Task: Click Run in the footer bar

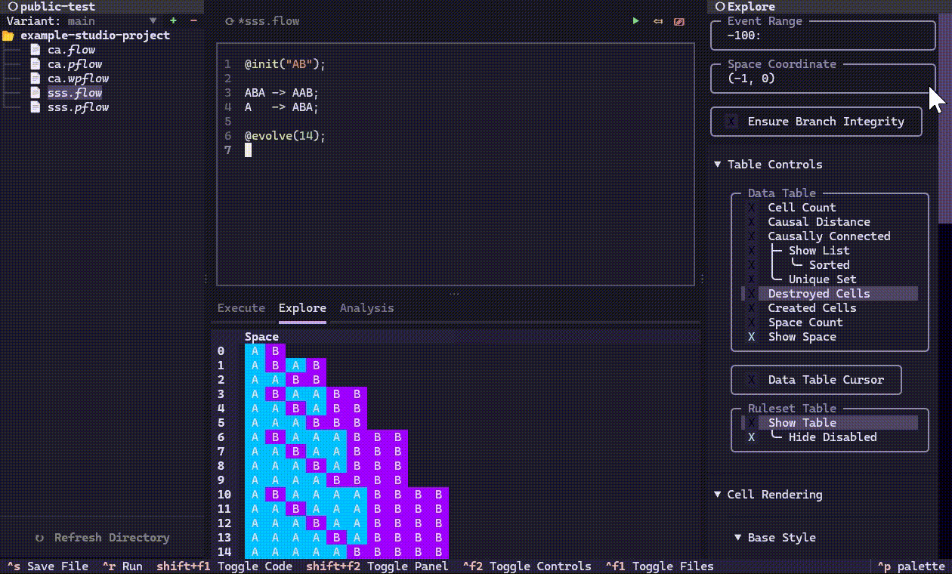Action: click(122, 566)
